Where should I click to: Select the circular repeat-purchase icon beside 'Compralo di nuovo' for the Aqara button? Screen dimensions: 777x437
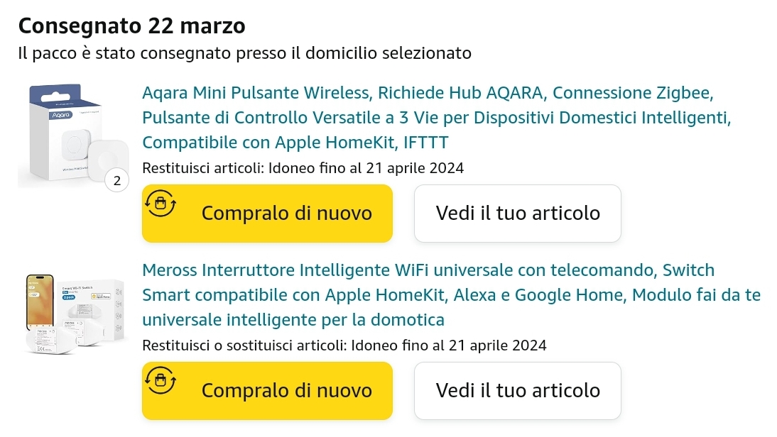(x=160, y=203)
